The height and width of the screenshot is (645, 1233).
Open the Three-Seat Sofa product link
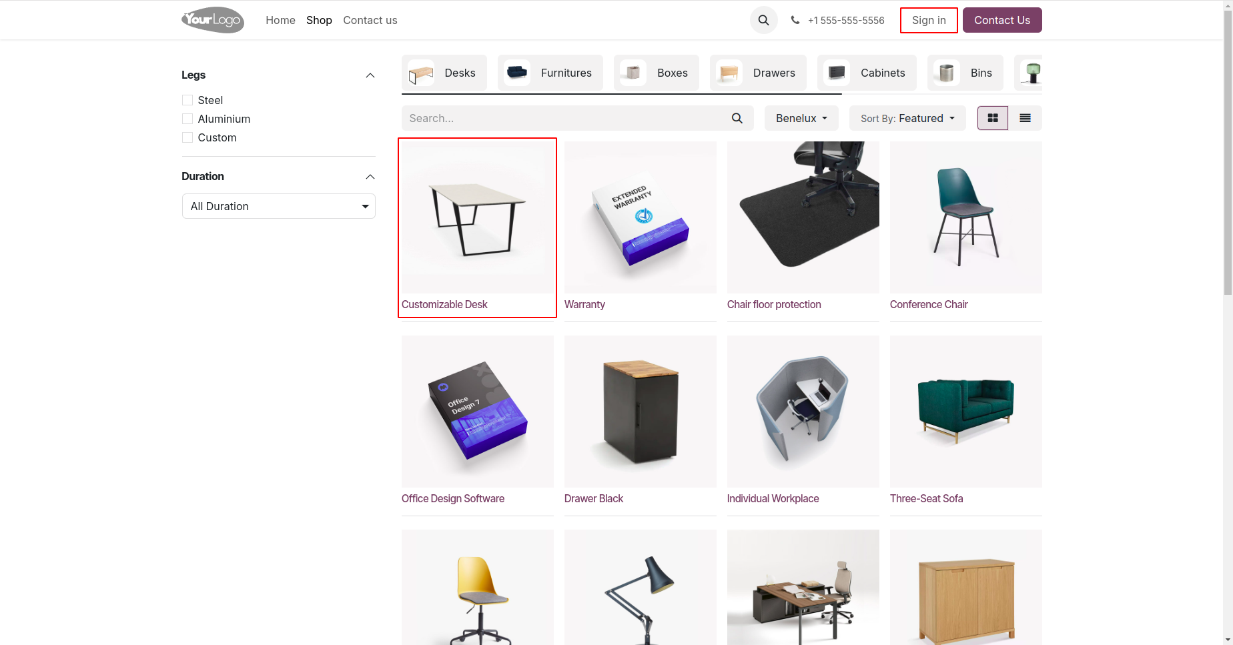(x=926, y=498)
